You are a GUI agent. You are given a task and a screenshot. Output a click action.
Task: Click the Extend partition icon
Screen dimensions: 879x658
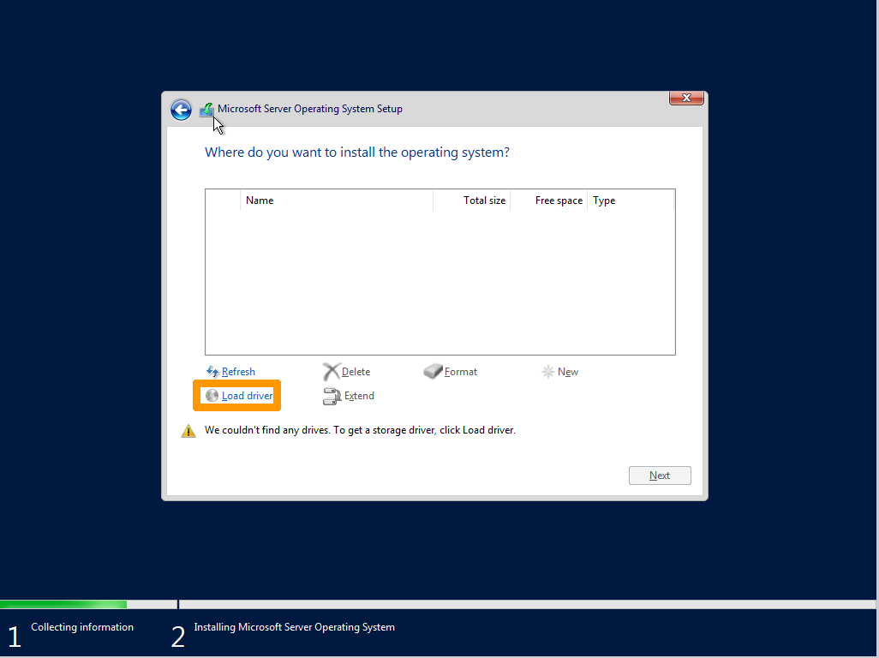(332, 395)
